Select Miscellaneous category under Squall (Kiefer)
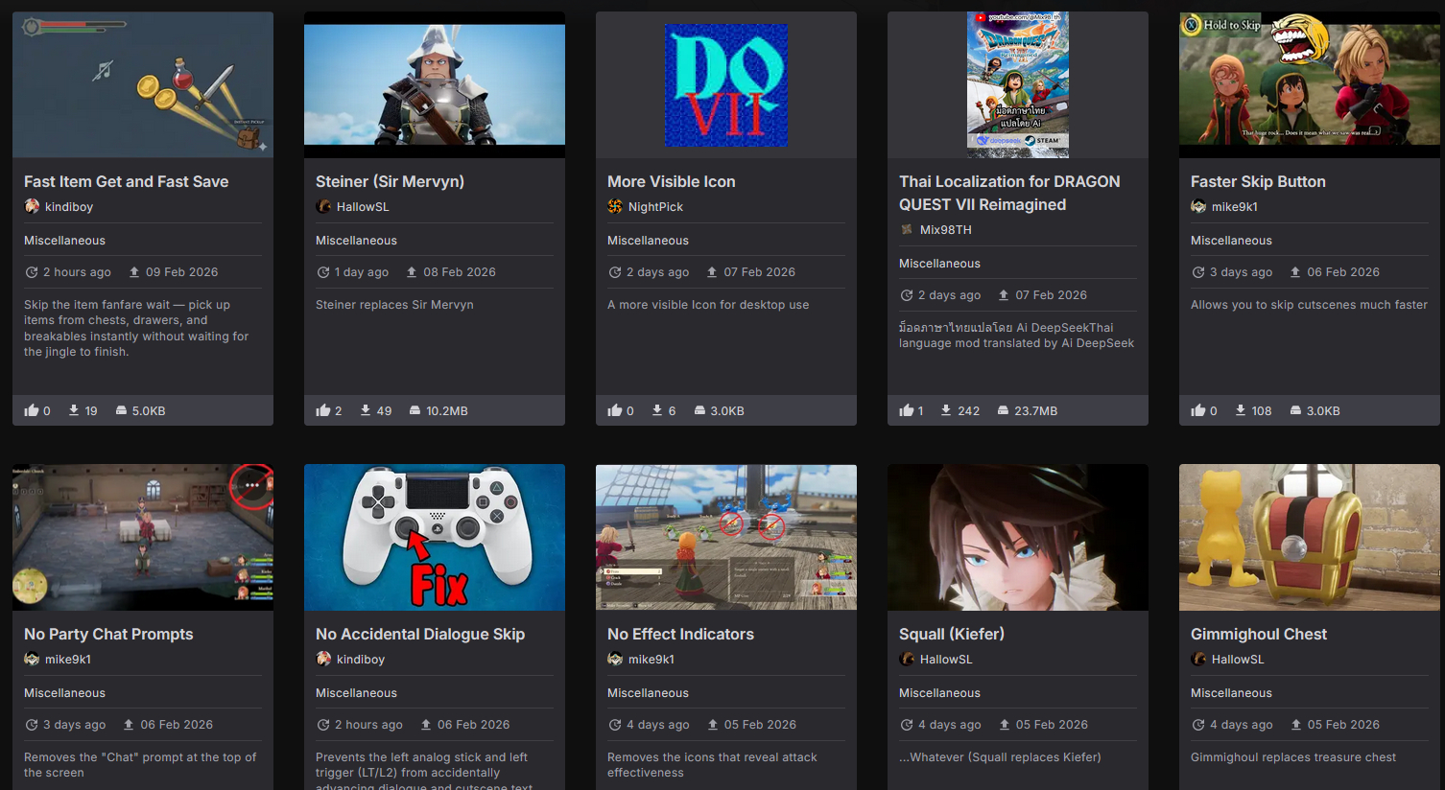 pos(939,693)
